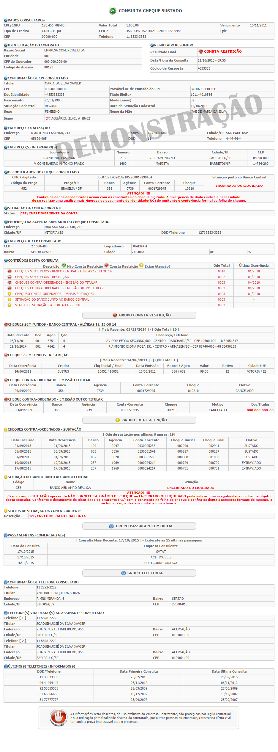Click the Razão Social EMPRESA COMERCIAL LTDA
Viewport: 278px width, 752px height.
coord(64,51)
